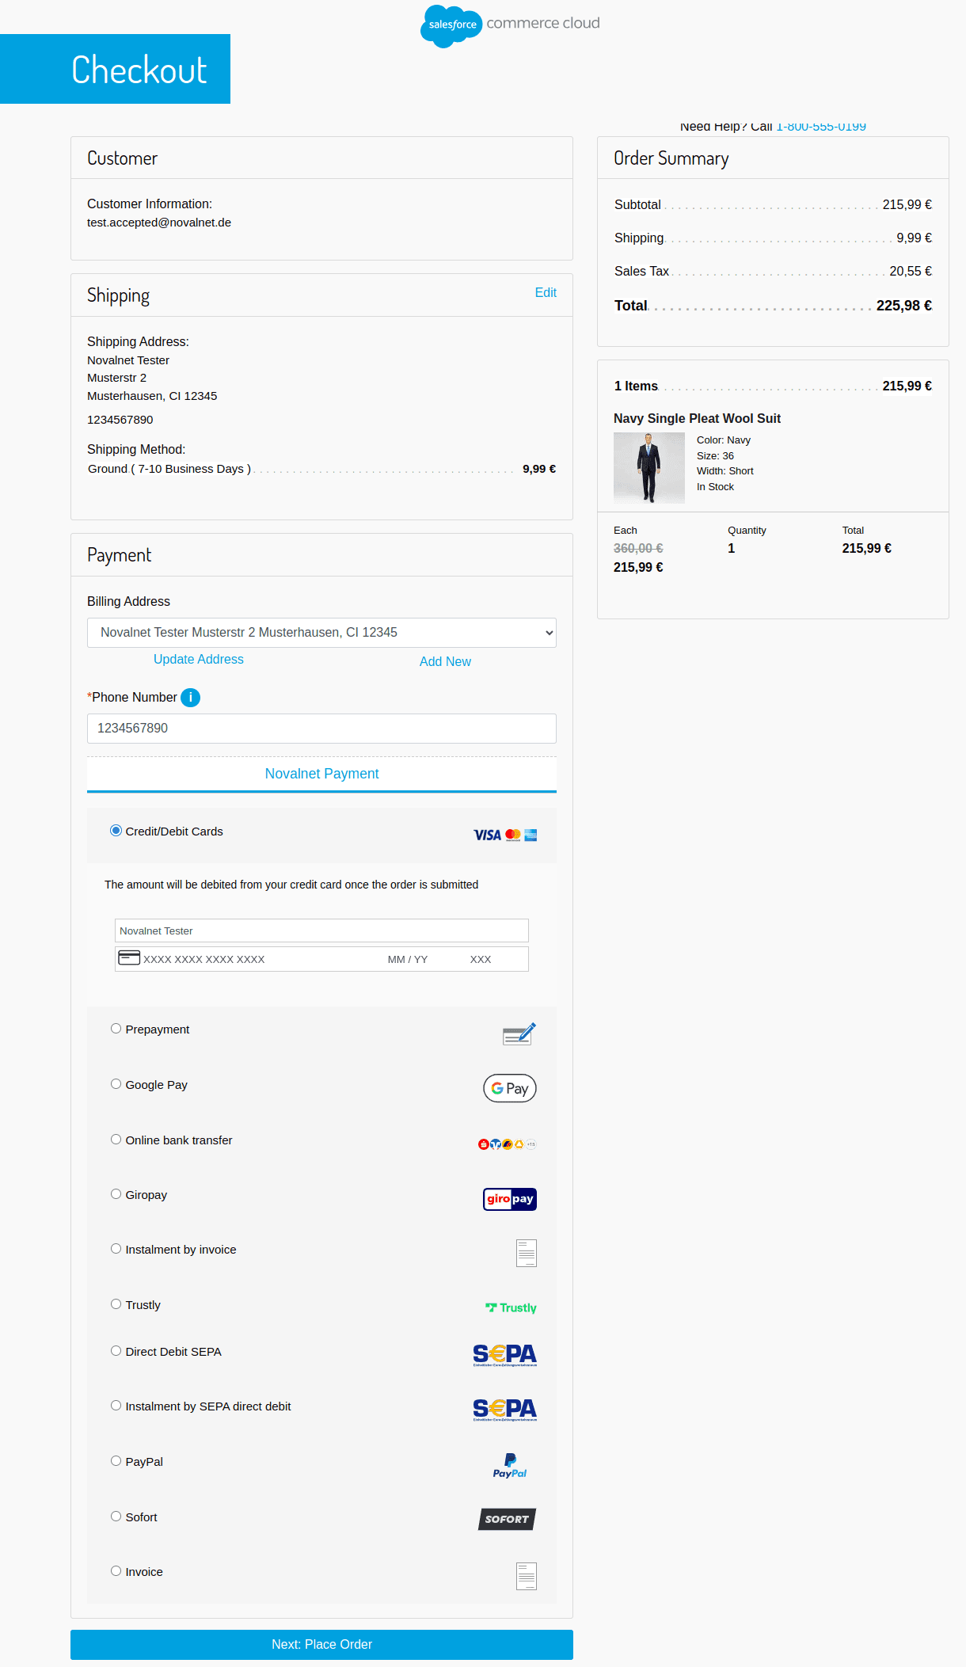Click the Total 225,98 € amount

tap(904, 306)
